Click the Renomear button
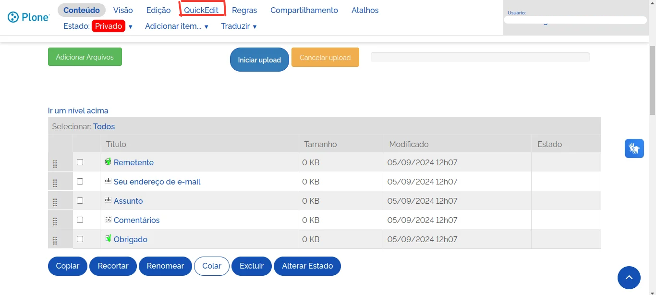This screenshot has width=656, height=295. click(165, 266)
